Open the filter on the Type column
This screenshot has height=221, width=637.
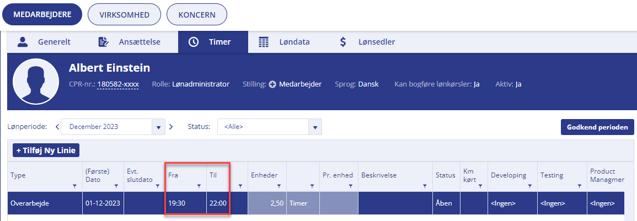coord(74,186)
